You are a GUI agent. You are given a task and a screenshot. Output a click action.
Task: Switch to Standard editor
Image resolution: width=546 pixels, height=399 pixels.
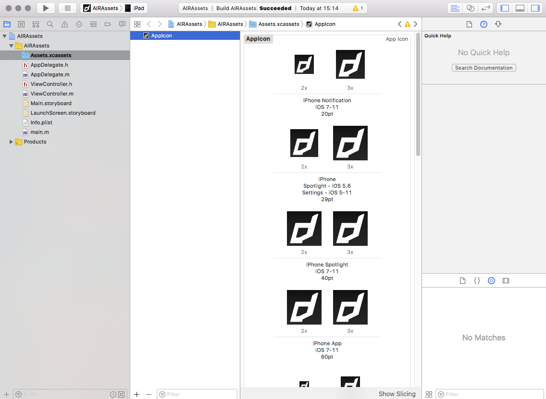click(x=455, y=8)
